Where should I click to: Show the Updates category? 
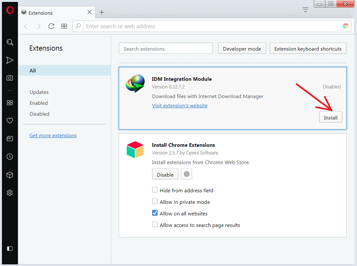(x=39, y=92)
